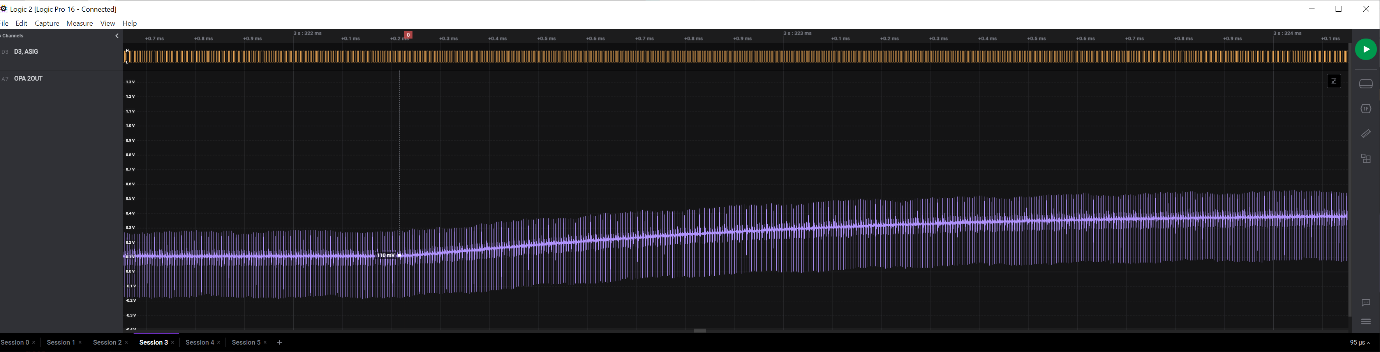Open the feedback chat icon

point(1366,303)
